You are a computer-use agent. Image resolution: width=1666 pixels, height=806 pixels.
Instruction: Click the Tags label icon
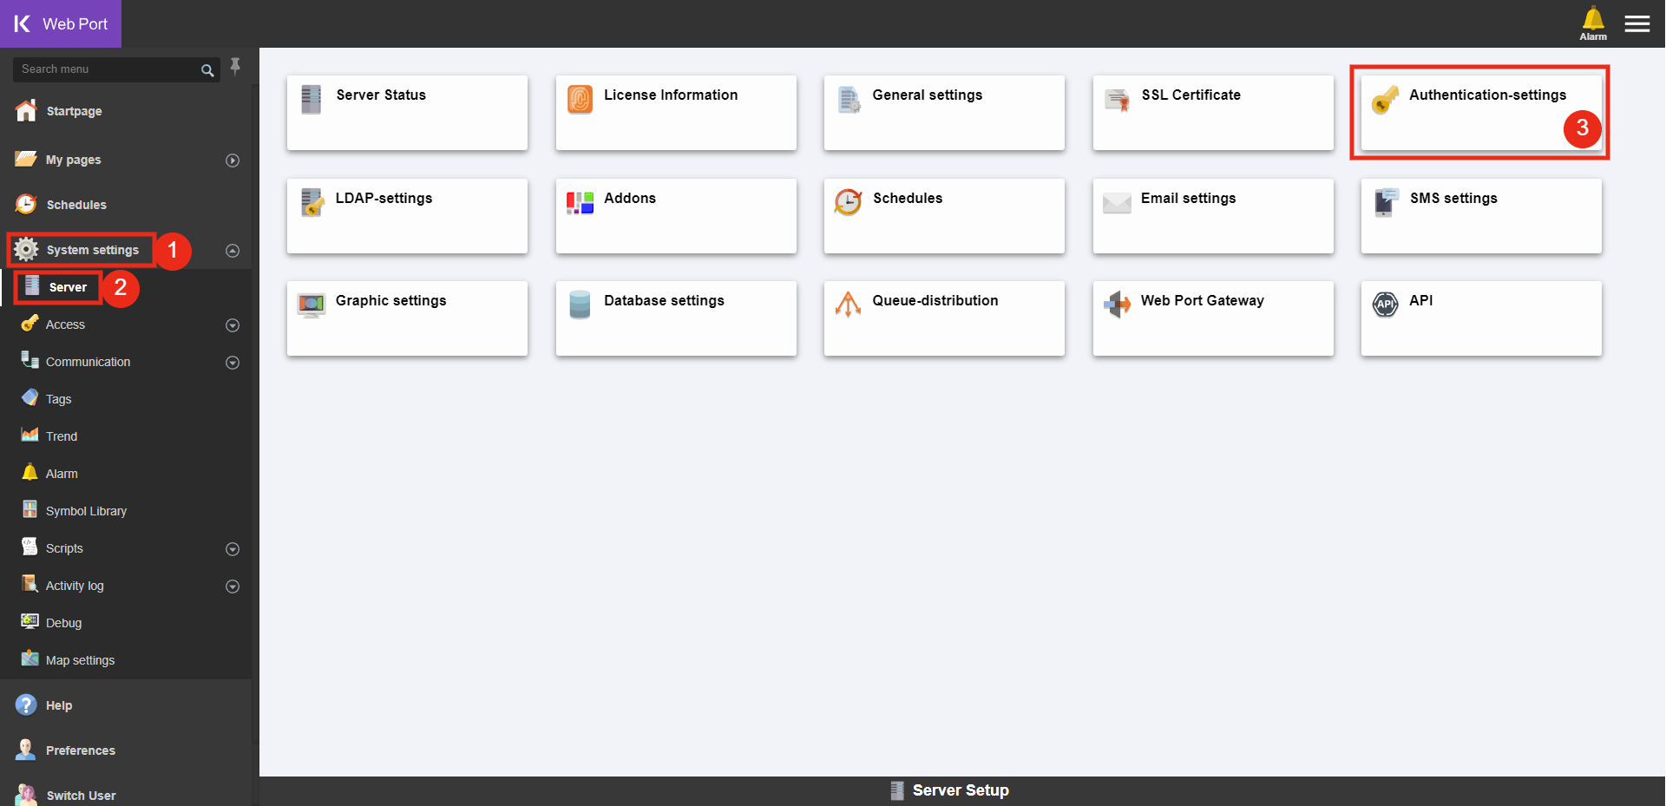30,397
